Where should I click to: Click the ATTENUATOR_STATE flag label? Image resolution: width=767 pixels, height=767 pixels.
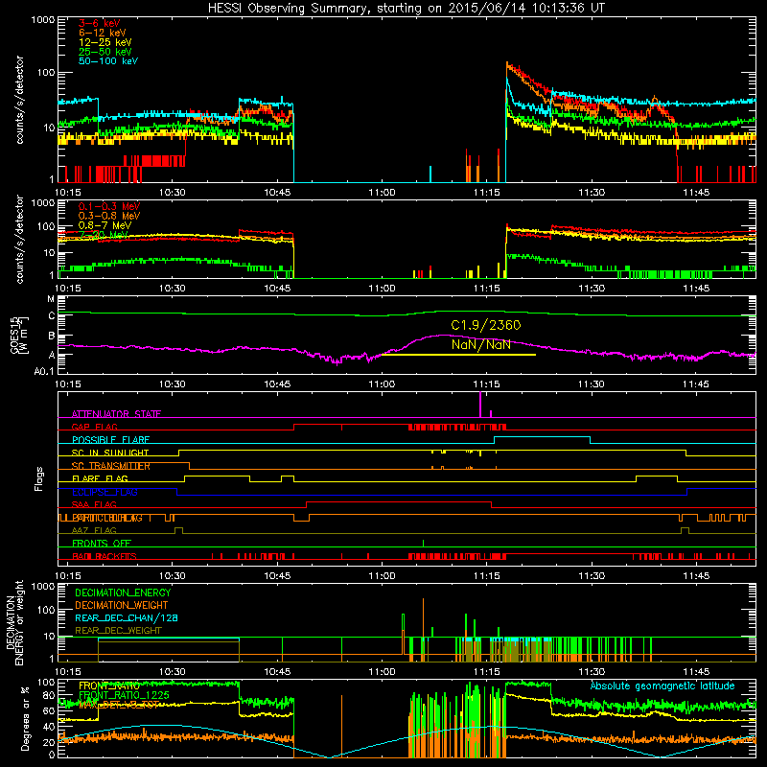(116, 414)
